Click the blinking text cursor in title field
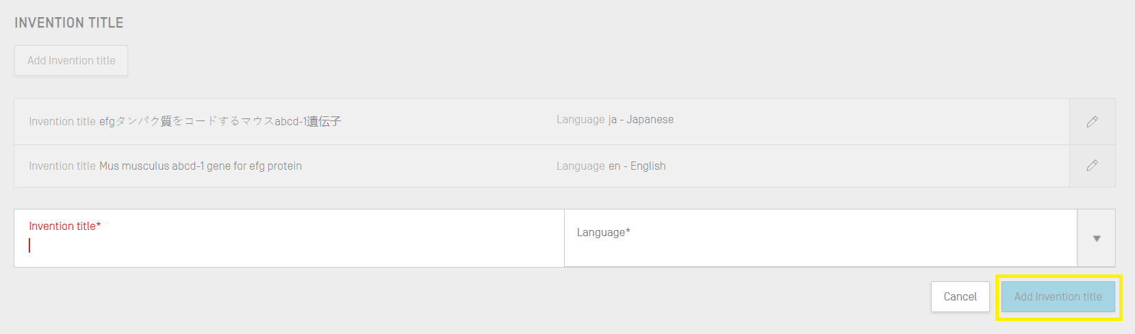Viewport: 1135px width, 334px height. point(29,245)
